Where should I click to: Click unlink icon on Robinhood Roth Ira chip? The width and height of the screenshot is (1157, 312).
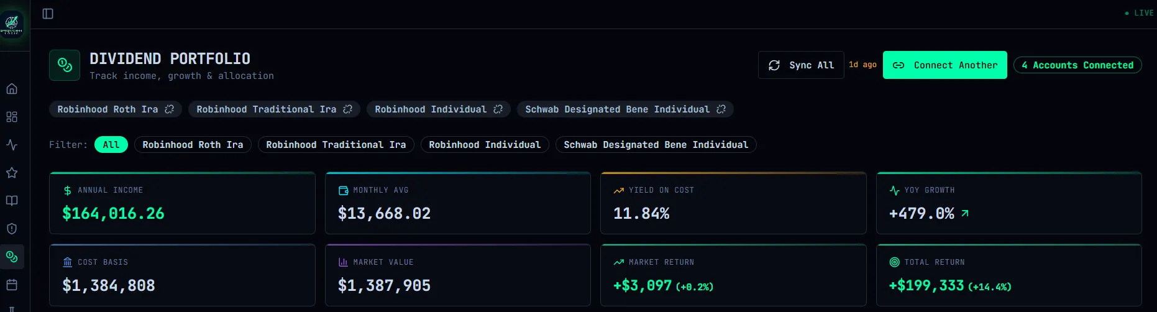click(169, 109)
